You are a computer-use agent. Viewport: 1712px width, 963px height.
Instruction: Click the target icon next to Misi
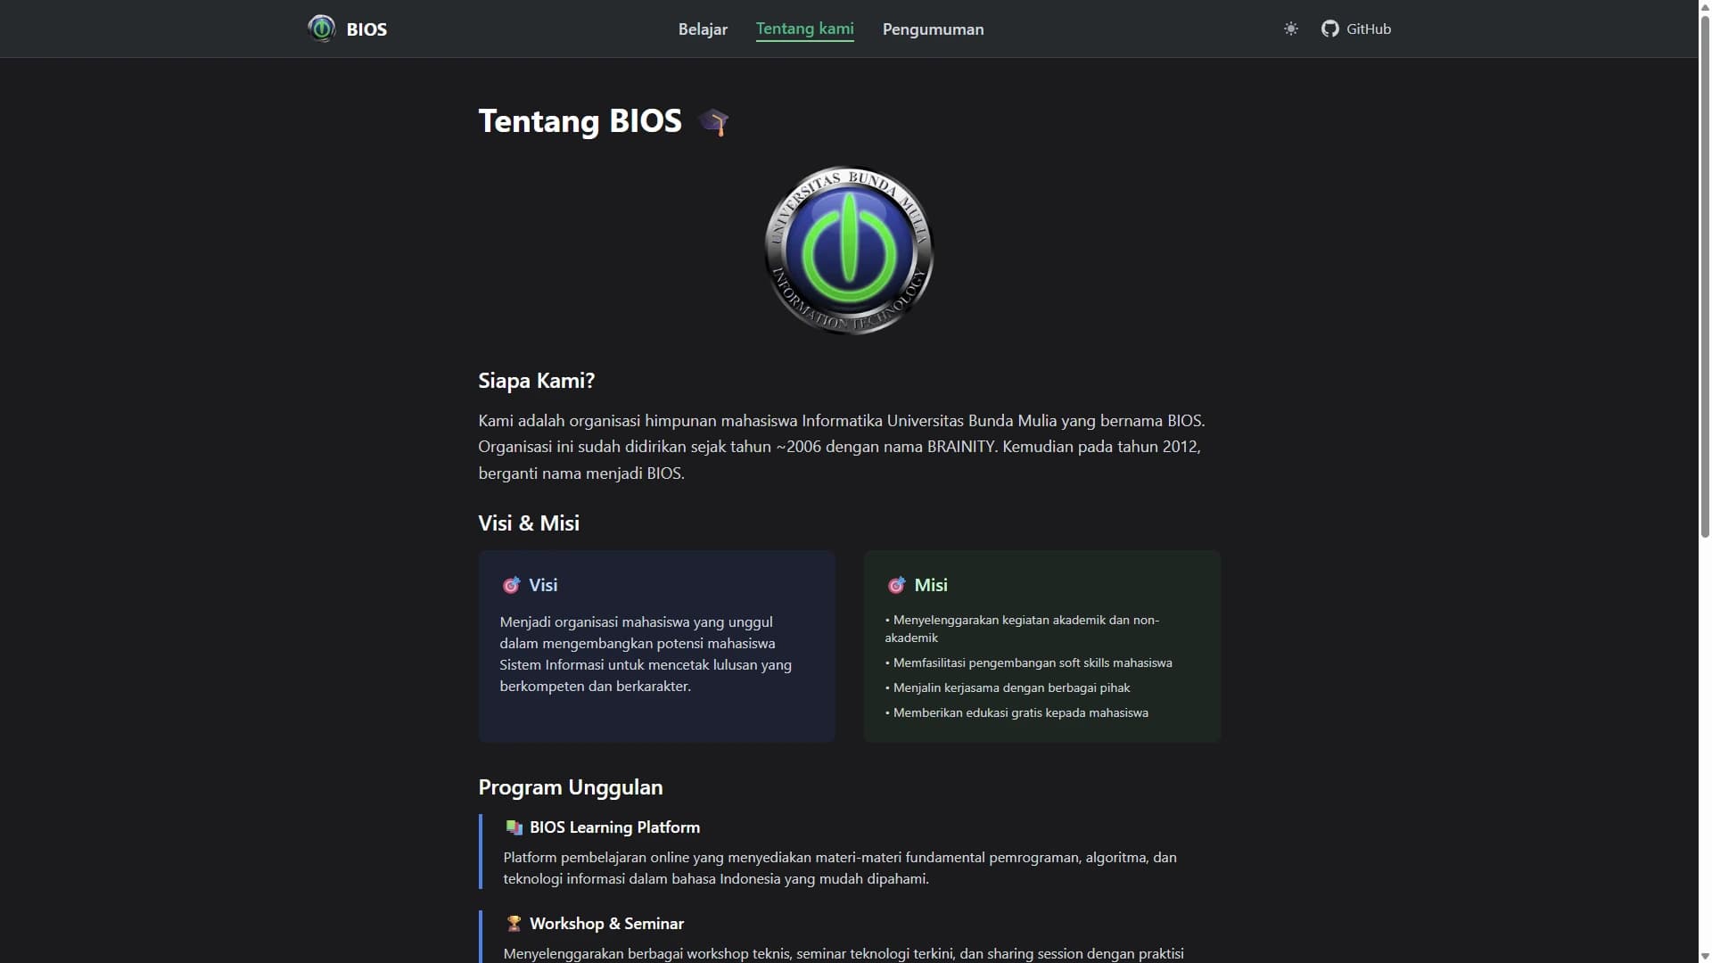coord(896,585)
